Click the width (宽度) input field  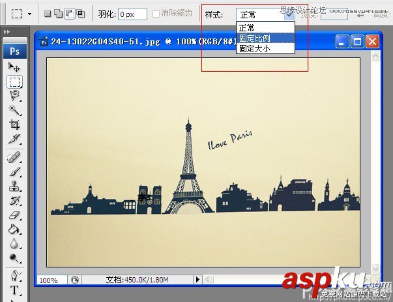334,15
